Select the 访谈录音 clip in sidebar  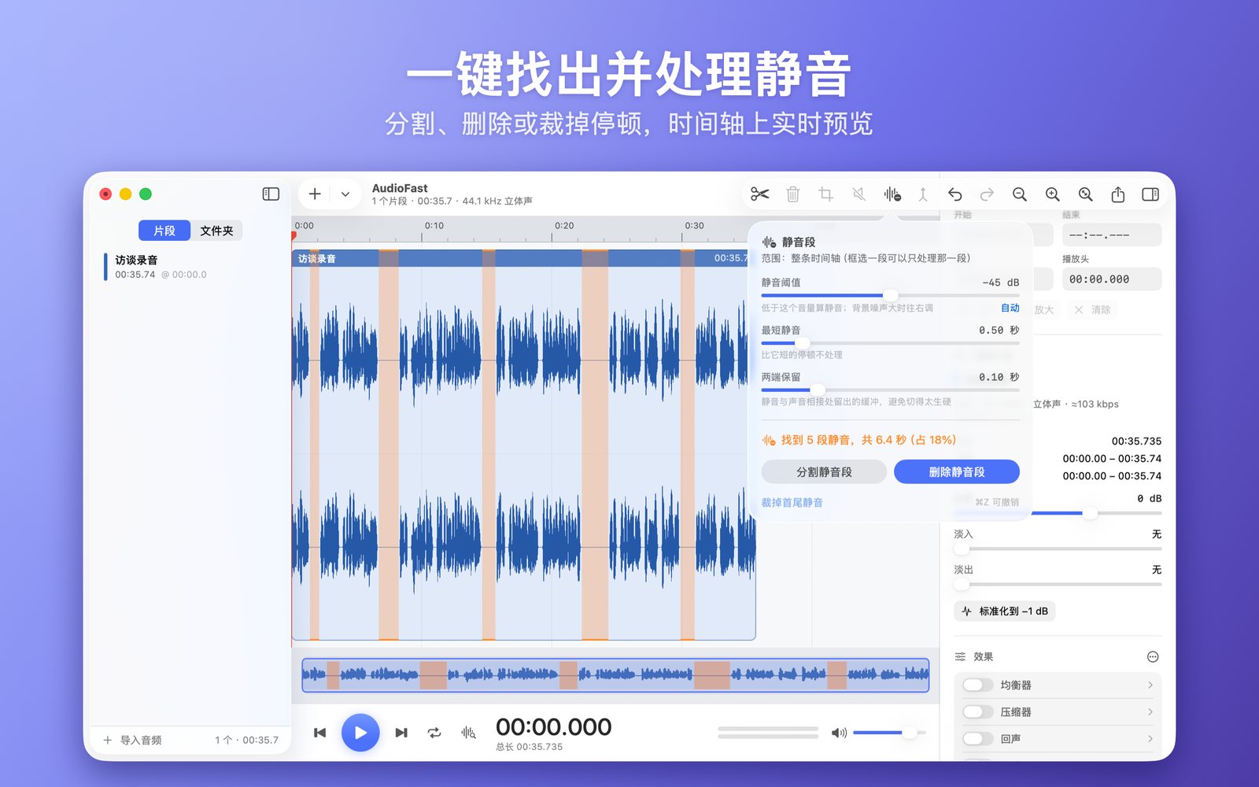click(189, 267)
